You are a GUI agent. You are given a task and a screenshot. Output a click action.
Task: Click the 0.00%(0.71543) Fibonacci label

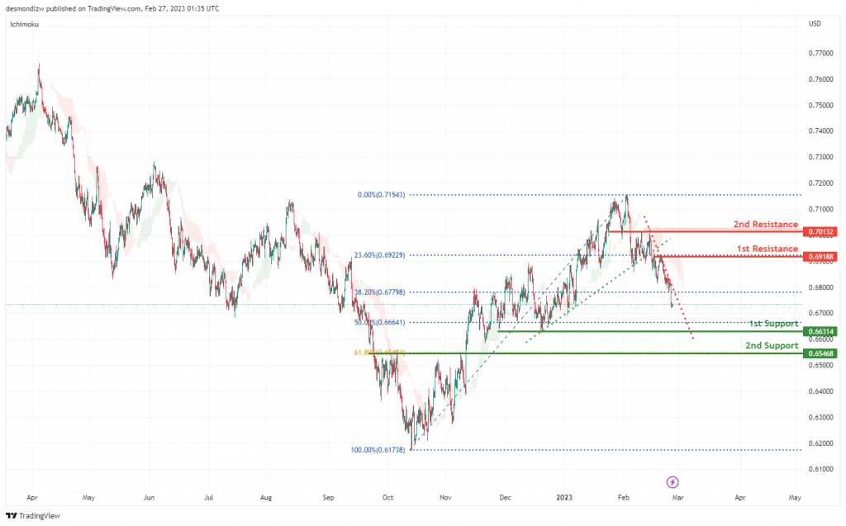pyautogui.click(x=381, y=195)
